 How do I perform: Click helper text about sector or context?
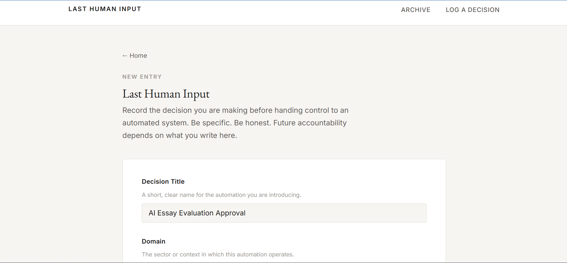(x=218, y=255)
